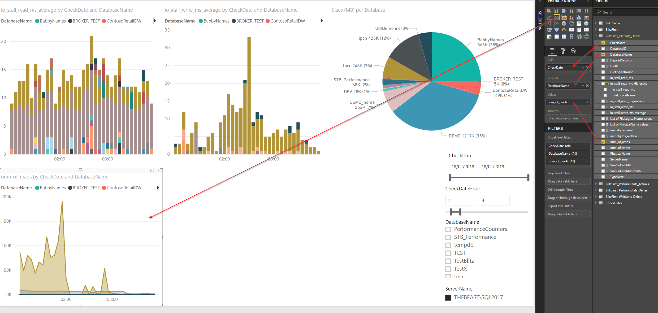Expand the BlitzCache table
This screenshot has height=313, width=658.
tap(596, 23)
